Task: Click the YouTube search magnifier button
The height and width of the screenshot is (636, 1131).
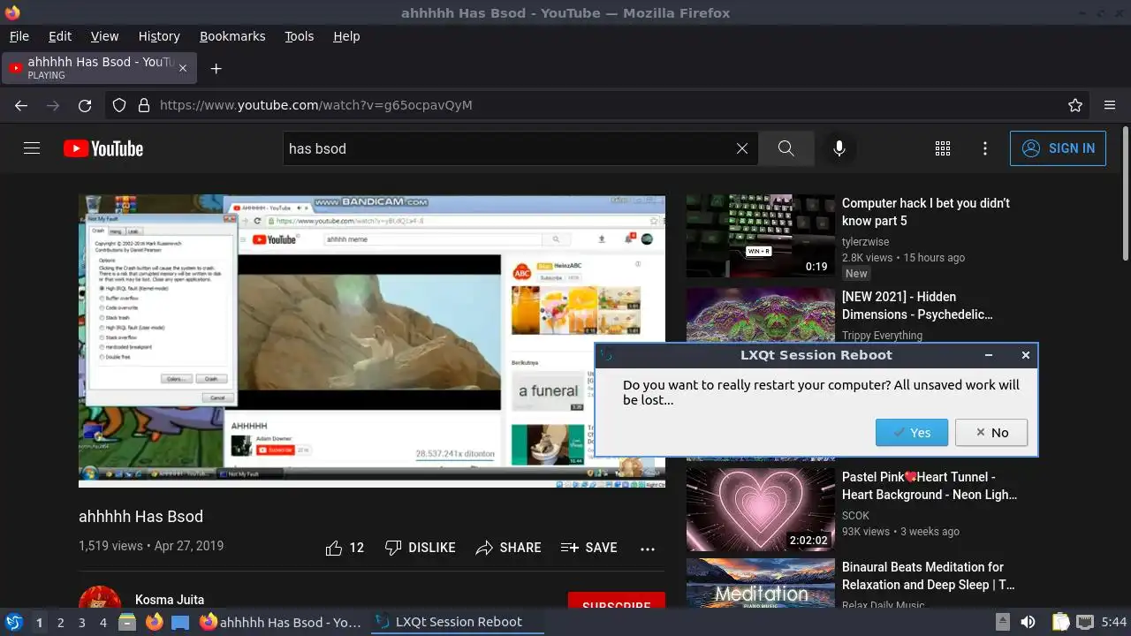Action: click(x=786, y=148)
